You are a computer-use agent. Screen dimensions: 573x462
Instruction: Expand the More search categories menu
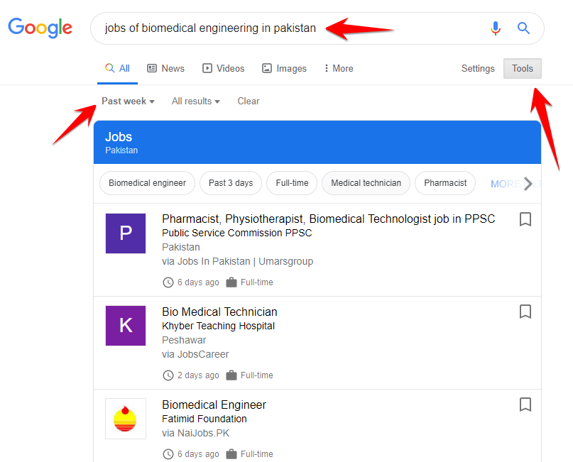pyautogui.click(x=339, y=68)
